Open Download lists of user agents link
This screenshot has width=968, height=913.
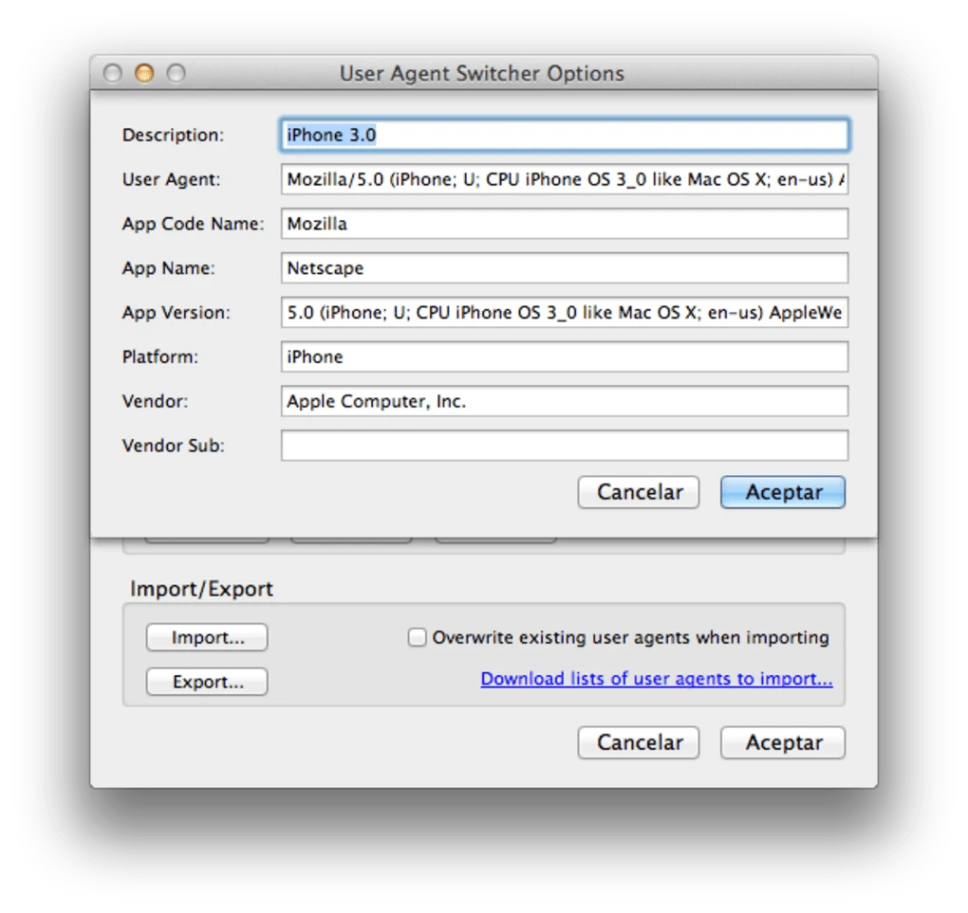(x=656, y=679)
